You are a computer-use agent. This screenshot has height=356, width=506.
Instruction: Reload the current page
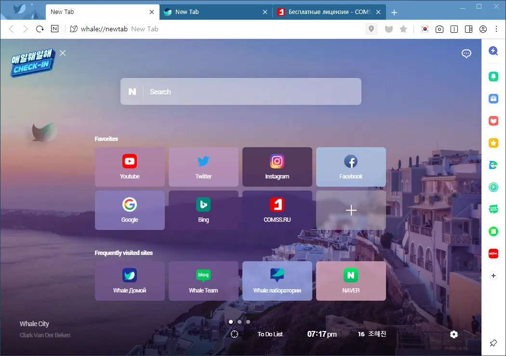(x=40, y=29)
